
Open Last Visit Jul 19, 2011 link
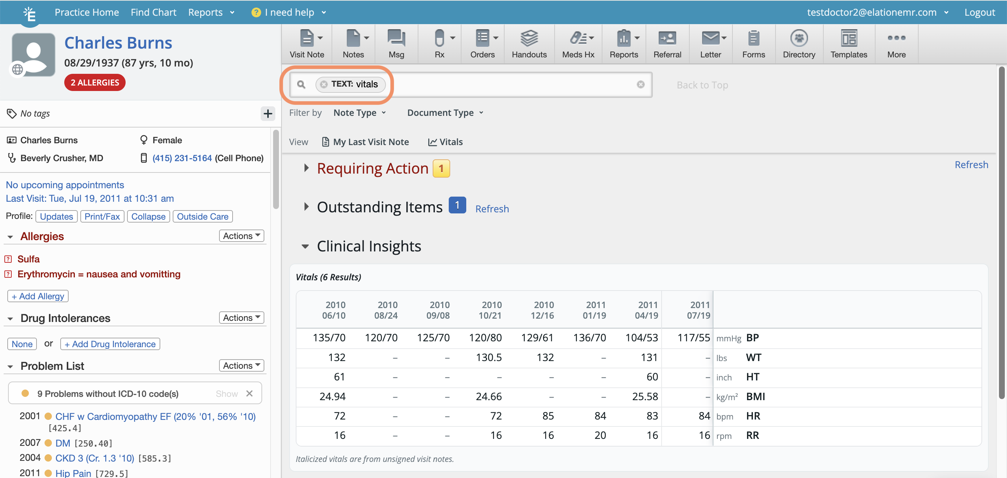click(x=89, y=198)
